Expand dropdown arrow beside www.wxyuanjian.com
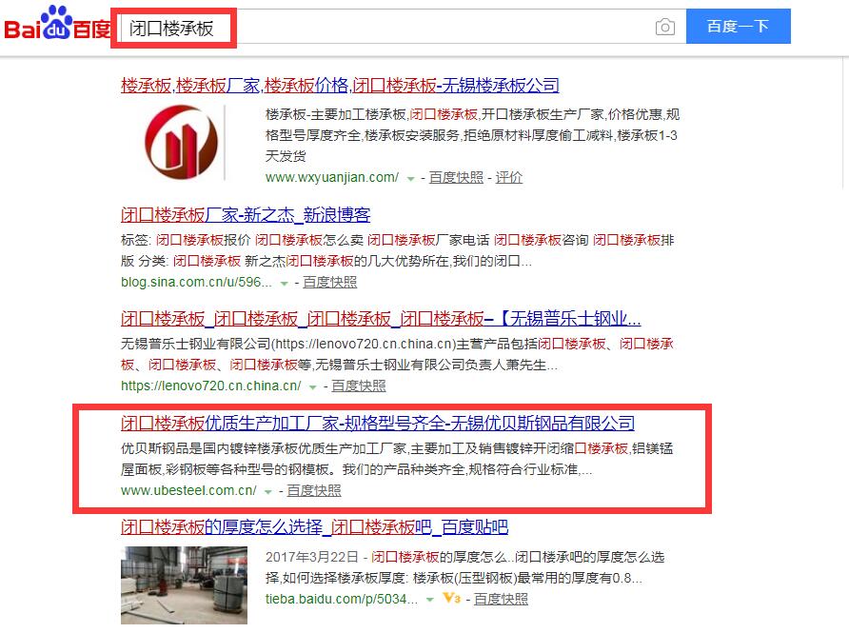 (411, 179)
